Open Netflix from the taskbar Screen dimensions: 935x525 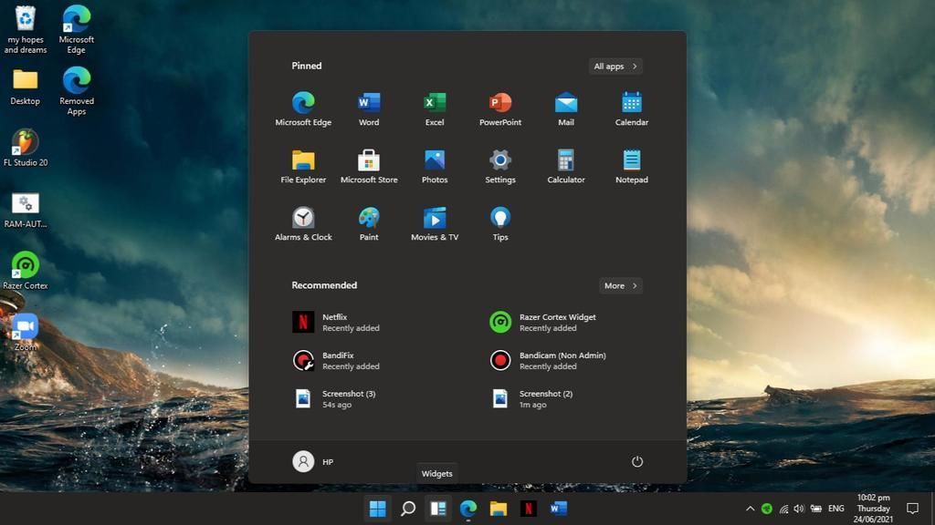(x=529, y=509)
